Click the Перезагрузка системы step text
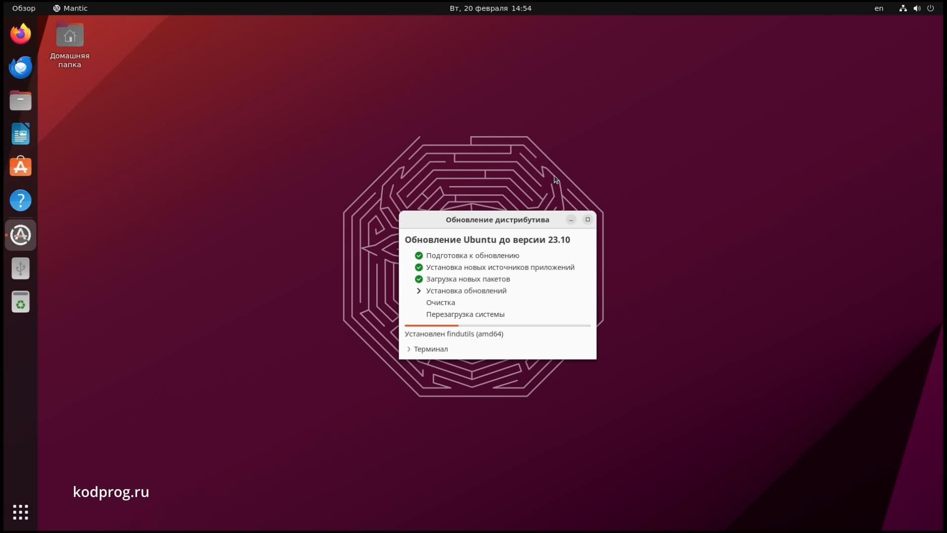The height and width of the screenshot is (533, 947). coord(465,314)
